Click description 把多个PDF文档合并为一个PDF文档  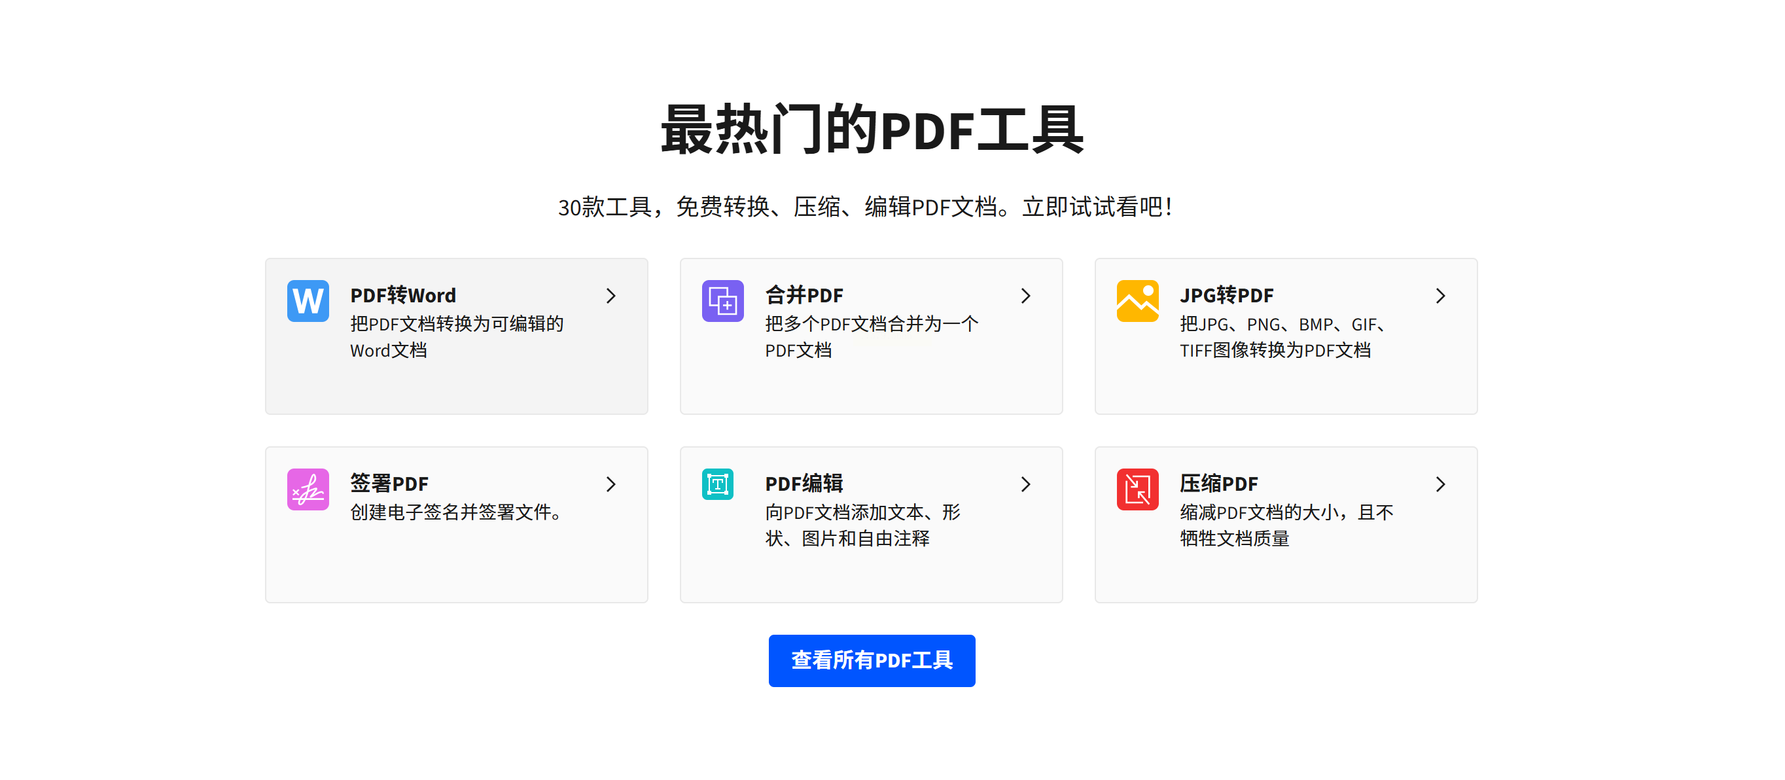pos(872,336)
